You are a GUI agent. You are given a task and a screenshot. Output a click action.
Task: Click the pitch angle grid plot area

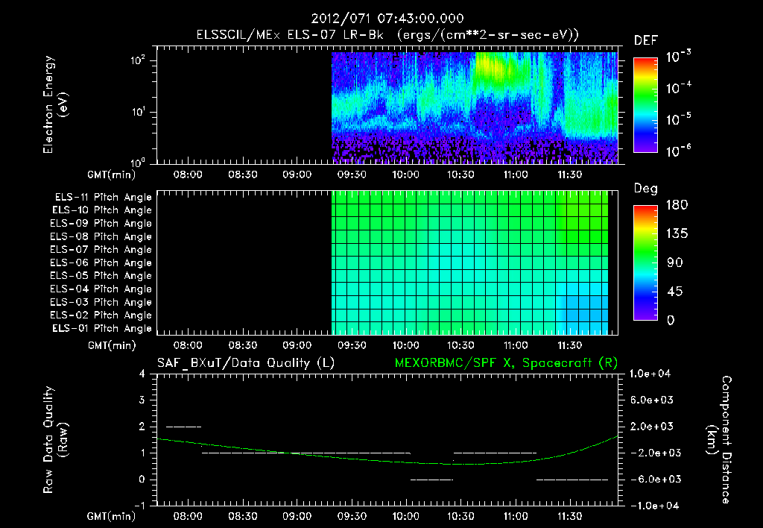(387, 263)
